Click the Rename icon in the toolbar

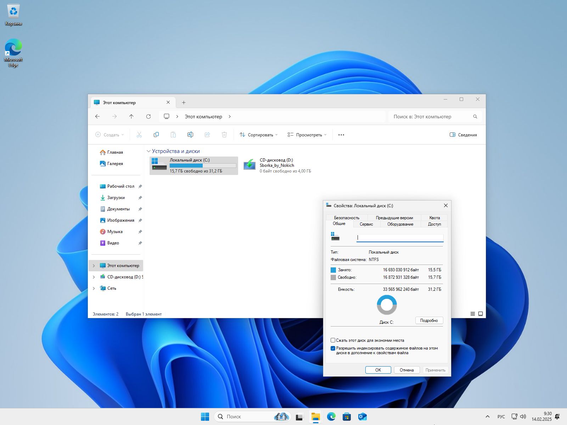[190, 135]
